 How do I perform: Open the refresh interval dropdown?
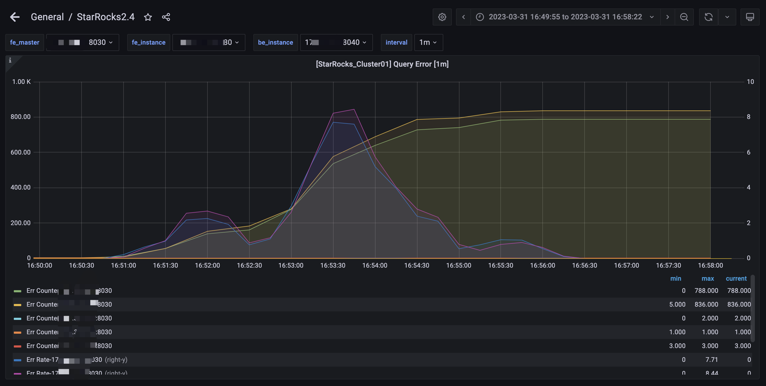coord(727,17)
